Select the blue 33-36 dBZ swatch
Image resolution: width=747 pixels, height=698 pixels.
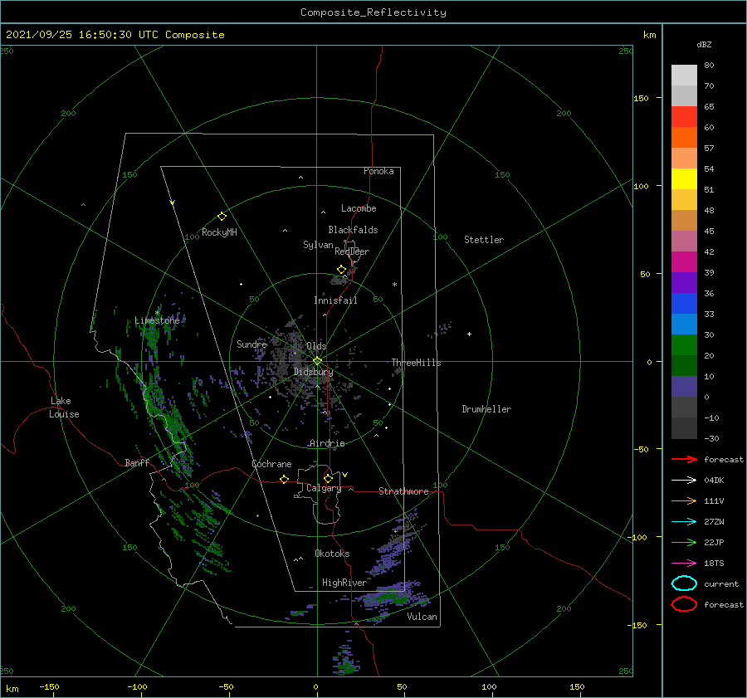pos(684,304)
